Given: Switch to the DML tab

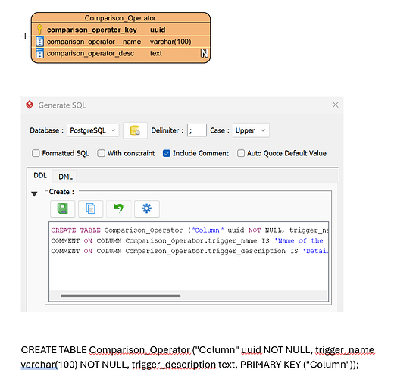Looking at the screenshot, I should (65, 177).
